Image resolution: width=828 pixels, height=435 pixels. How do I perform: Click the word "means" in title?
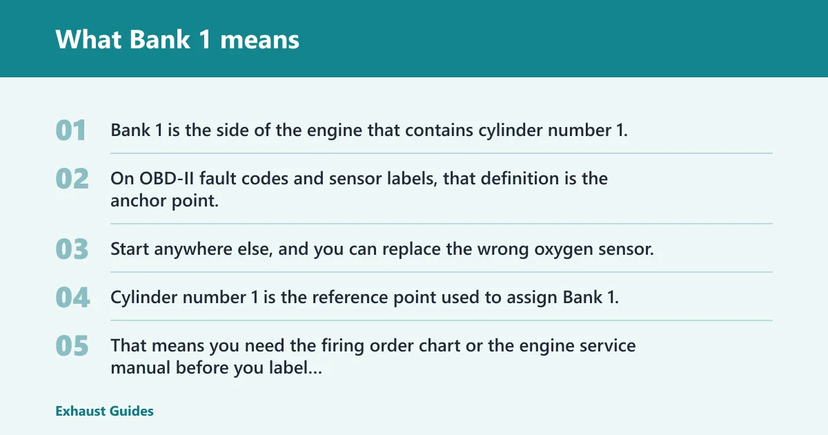pyautogui.click(x=260, y=41)
